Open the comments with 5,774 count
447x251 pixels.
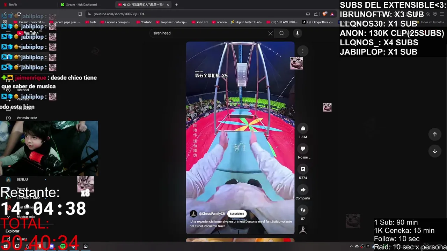[x=303, y=169]
